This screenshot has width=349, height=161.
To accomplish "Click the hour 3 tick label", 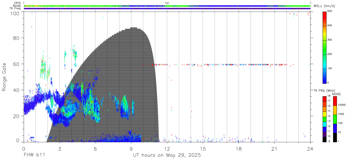I will tap(59, 149).
